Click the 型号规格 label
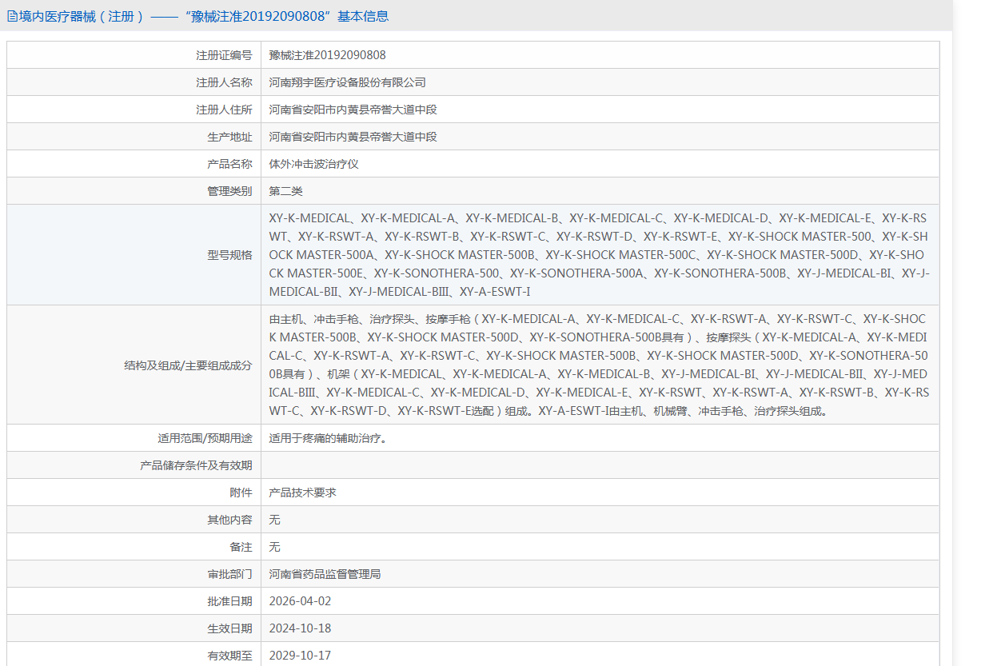Screen dimensions: 1001x666 tap(229, 255)
